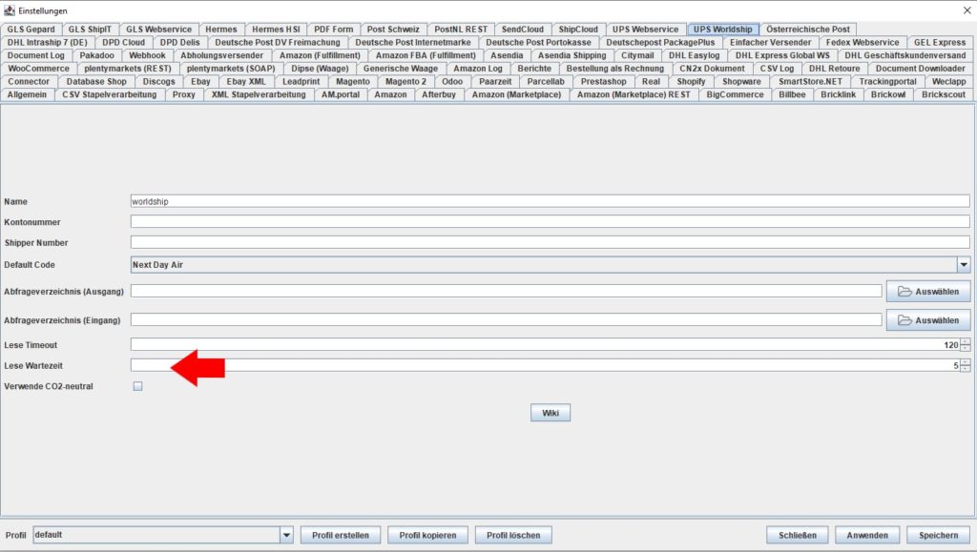Switch to the Prestashop tab
Viewport: 977px width, 552px height.
604,82
